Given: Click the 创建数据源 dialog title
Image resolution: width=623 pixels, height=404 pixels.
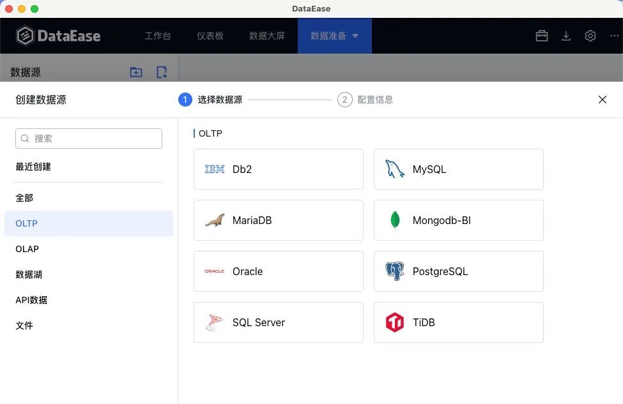Looking at the screenshot, I should [41, 100].
